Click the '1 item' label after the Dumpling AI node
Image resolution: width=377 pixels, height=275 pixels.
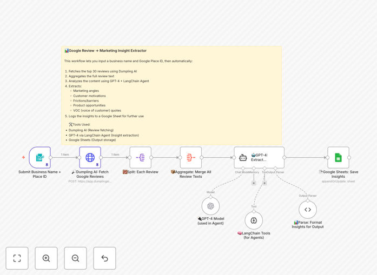point(115,155)
